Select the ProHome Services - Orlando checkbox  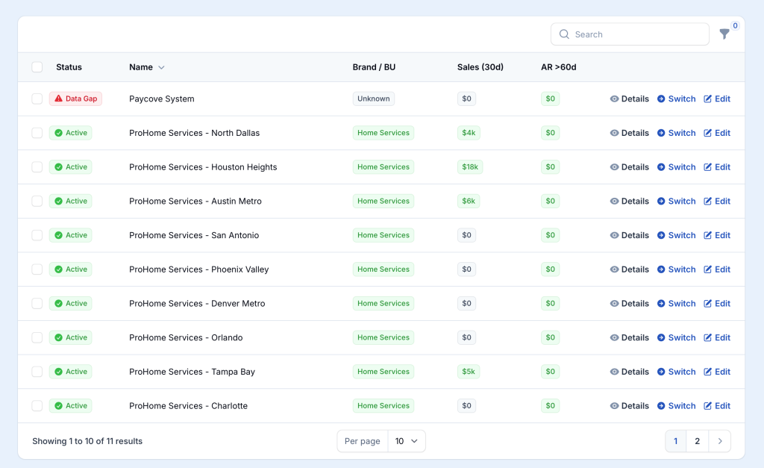pos(37,337)
